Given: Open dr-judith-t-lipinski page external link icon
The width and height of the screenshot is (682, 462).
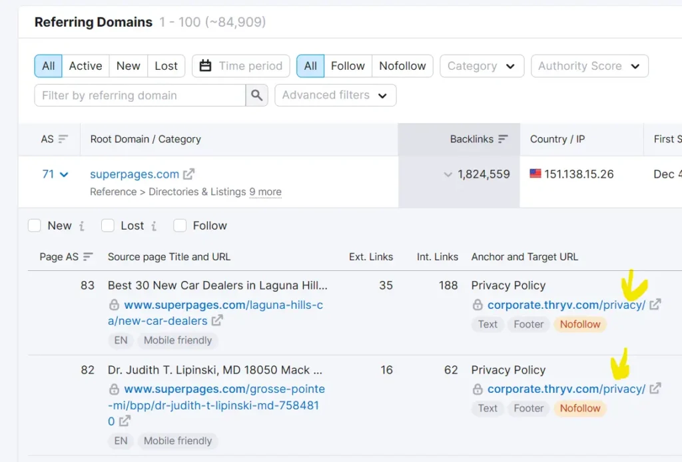Looking at the screenshot, I should [125, 421].
